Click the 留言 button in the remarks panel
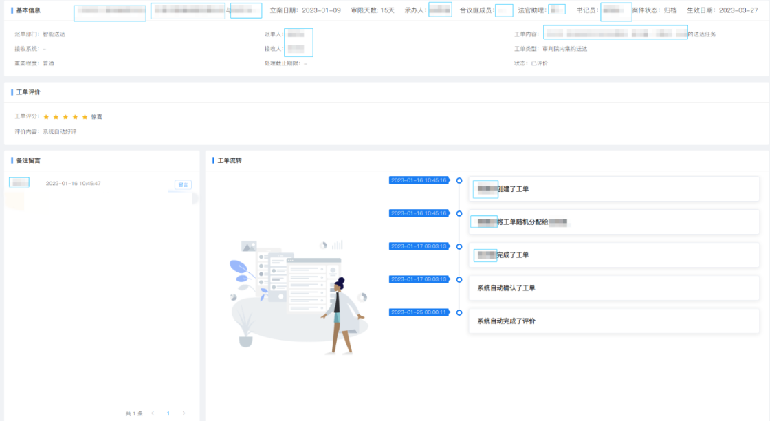The height and width of the screenshot is (421, 770). pyautogui.click(x=183, y=184)
